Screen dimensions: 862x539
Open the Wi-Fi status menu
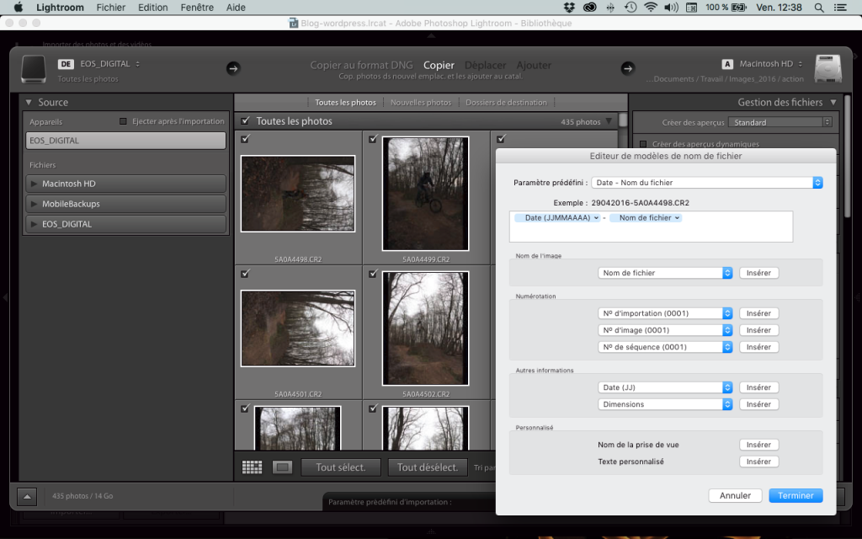click(x=651, y=7)
